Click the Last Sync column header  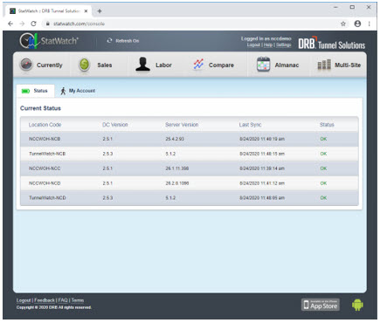click(250, 125)
